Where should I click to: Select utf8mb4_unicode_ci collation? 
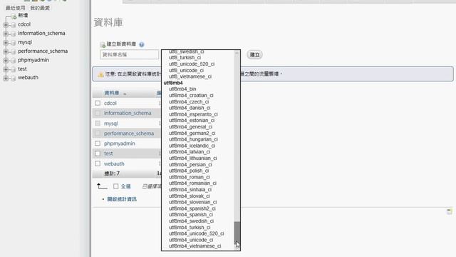(x=191, y=240)
